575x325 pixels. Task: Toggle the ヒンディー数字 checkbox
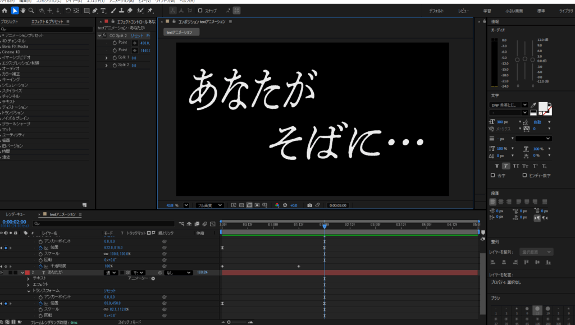tap(524, 175)
